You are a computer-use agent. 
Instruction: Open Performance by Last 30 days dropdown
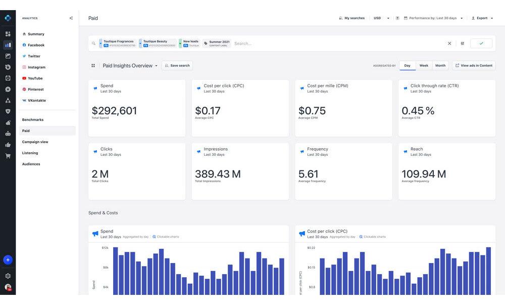point(433,18)
